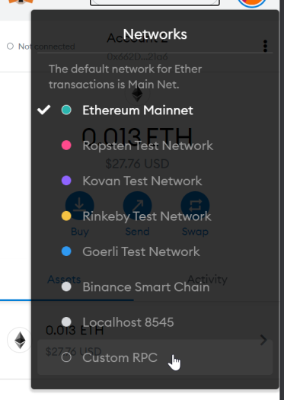Screen dimensions: 284x400
Task: Click the Swap arrows icon
Action: tap(195, 206)
